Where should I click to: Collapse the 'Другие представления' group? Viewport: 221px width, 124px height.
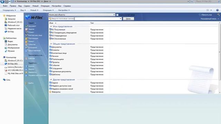(51, 80)
